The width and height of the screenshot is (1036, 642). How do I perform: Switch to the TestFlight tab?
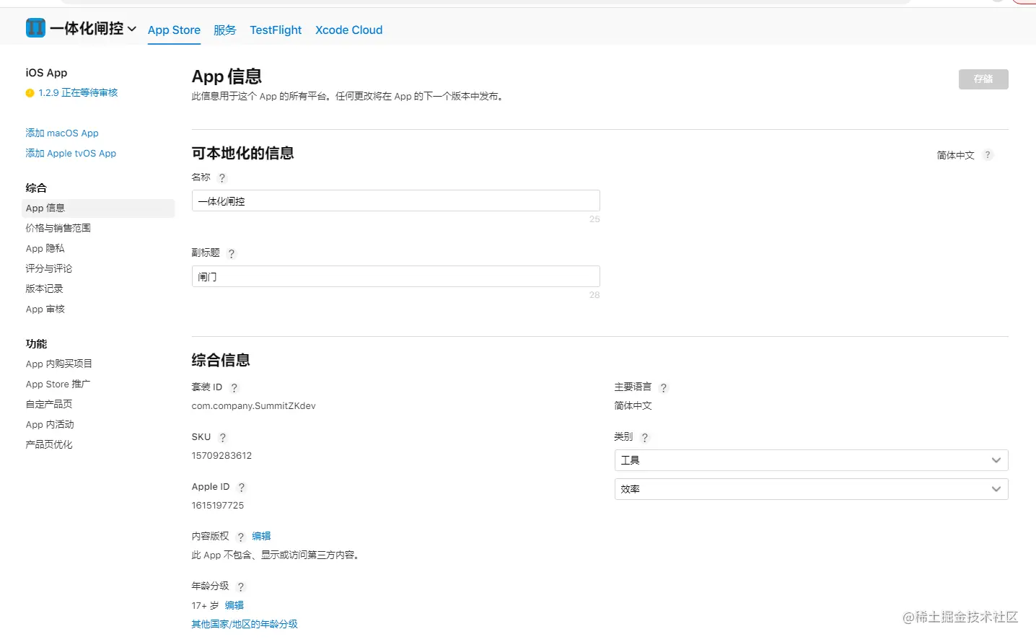click(275, 30)
